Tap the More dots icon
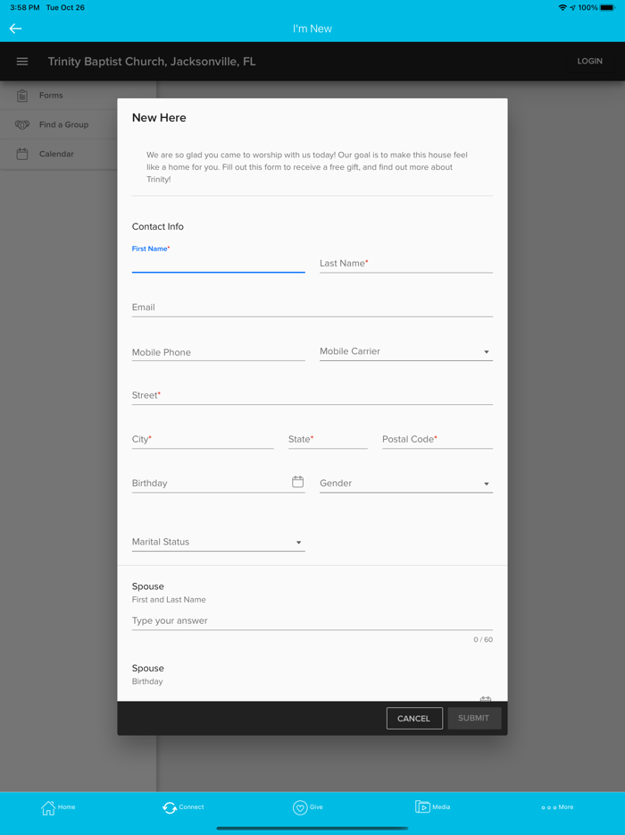This screenshot has width=625, height=835. tap(549, 808)
